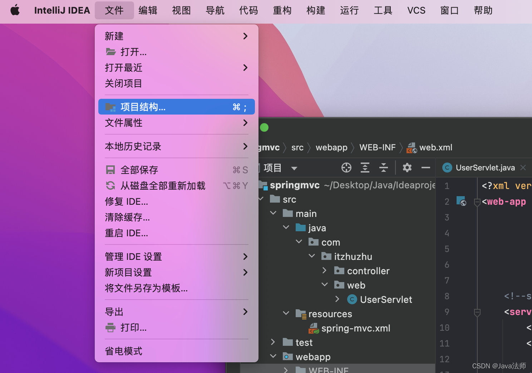Expand the 打开最近 submenu
This screenshot has width=532, height=373.
(177, 68)
